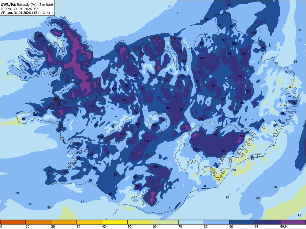
Task: Click the legend scale label '95'
Action: click(257, 227)
